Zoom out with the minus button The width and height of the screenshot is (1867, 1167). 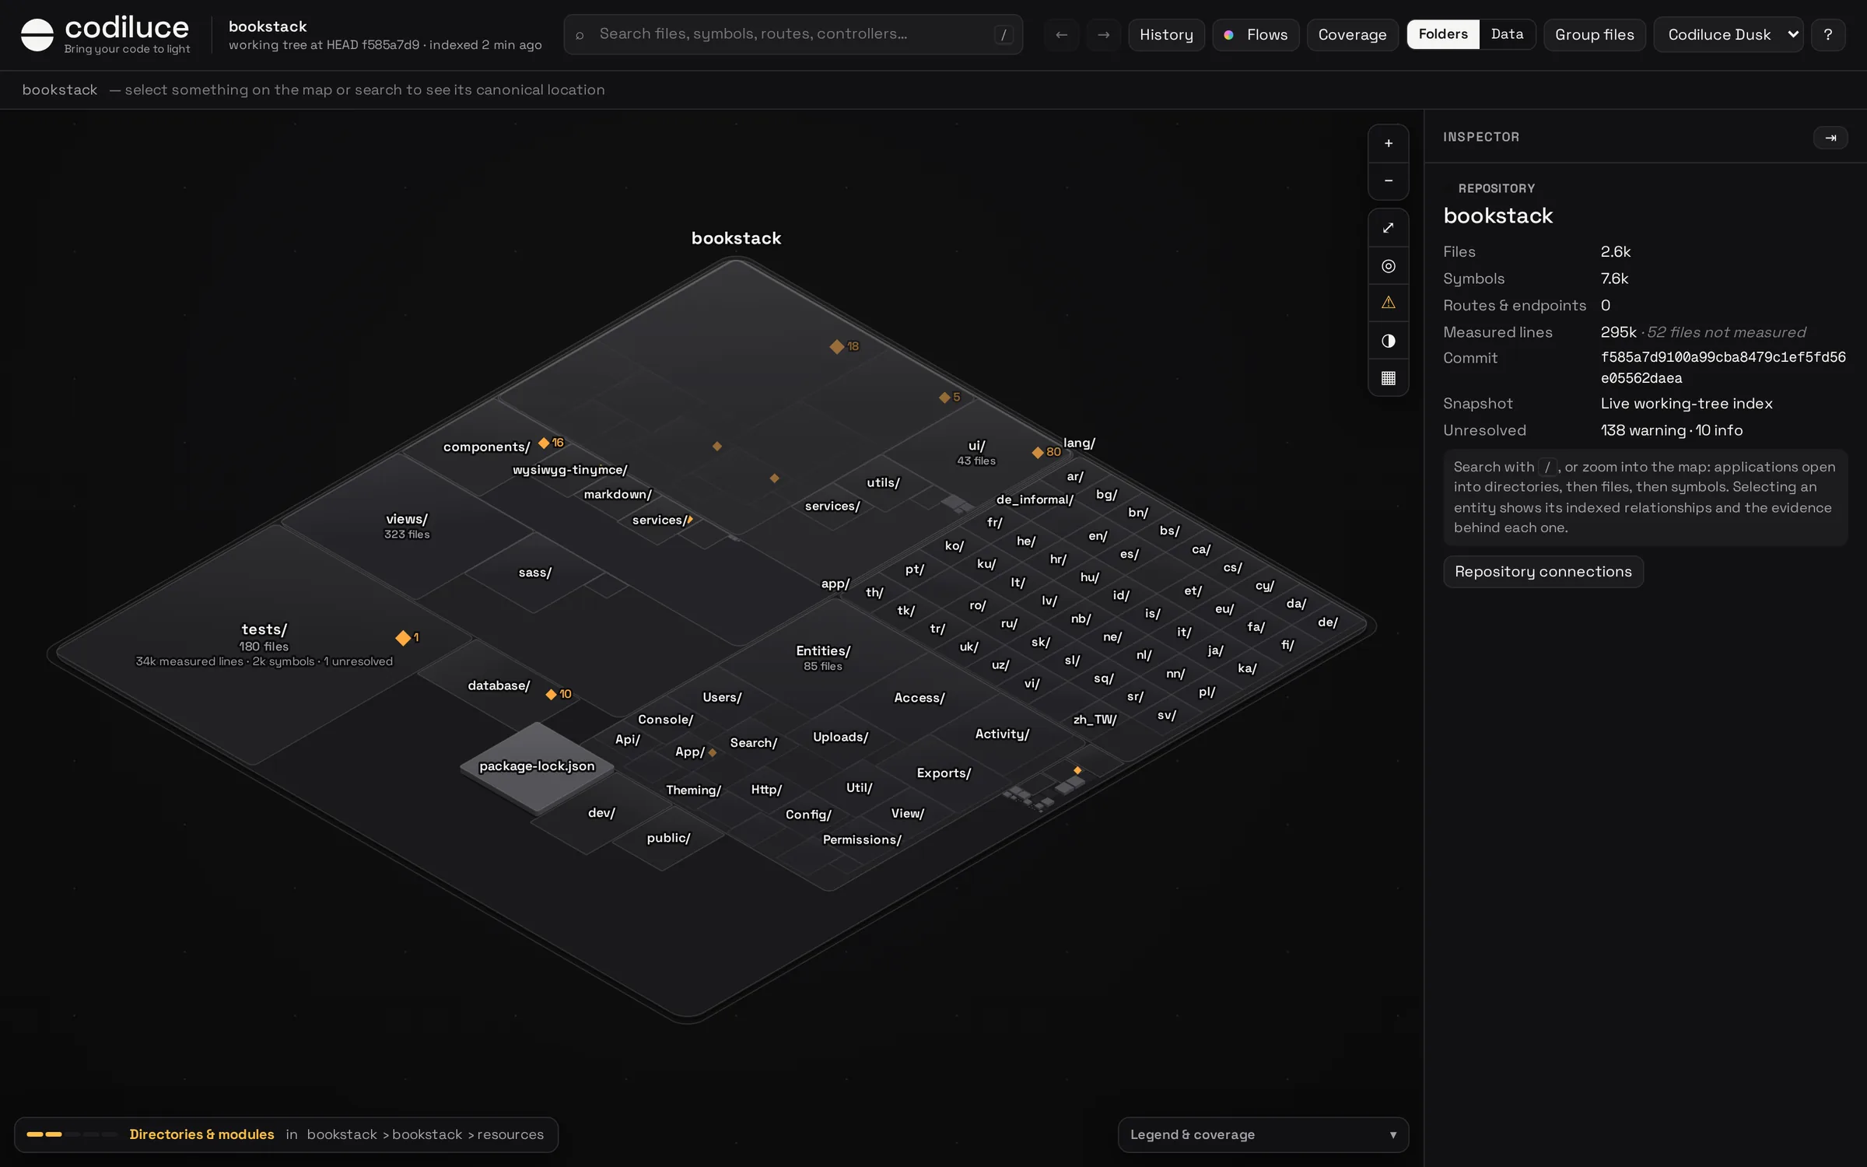[x=1388, y=180]
